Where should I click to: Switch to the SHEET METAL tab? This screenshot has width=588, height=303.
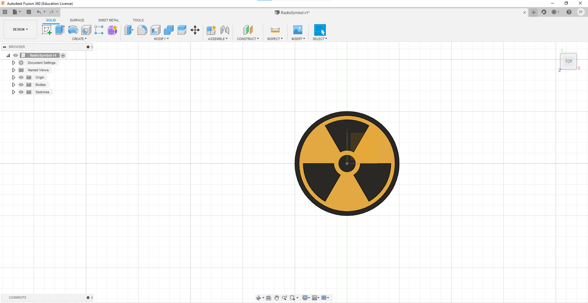tap(109, 20)
